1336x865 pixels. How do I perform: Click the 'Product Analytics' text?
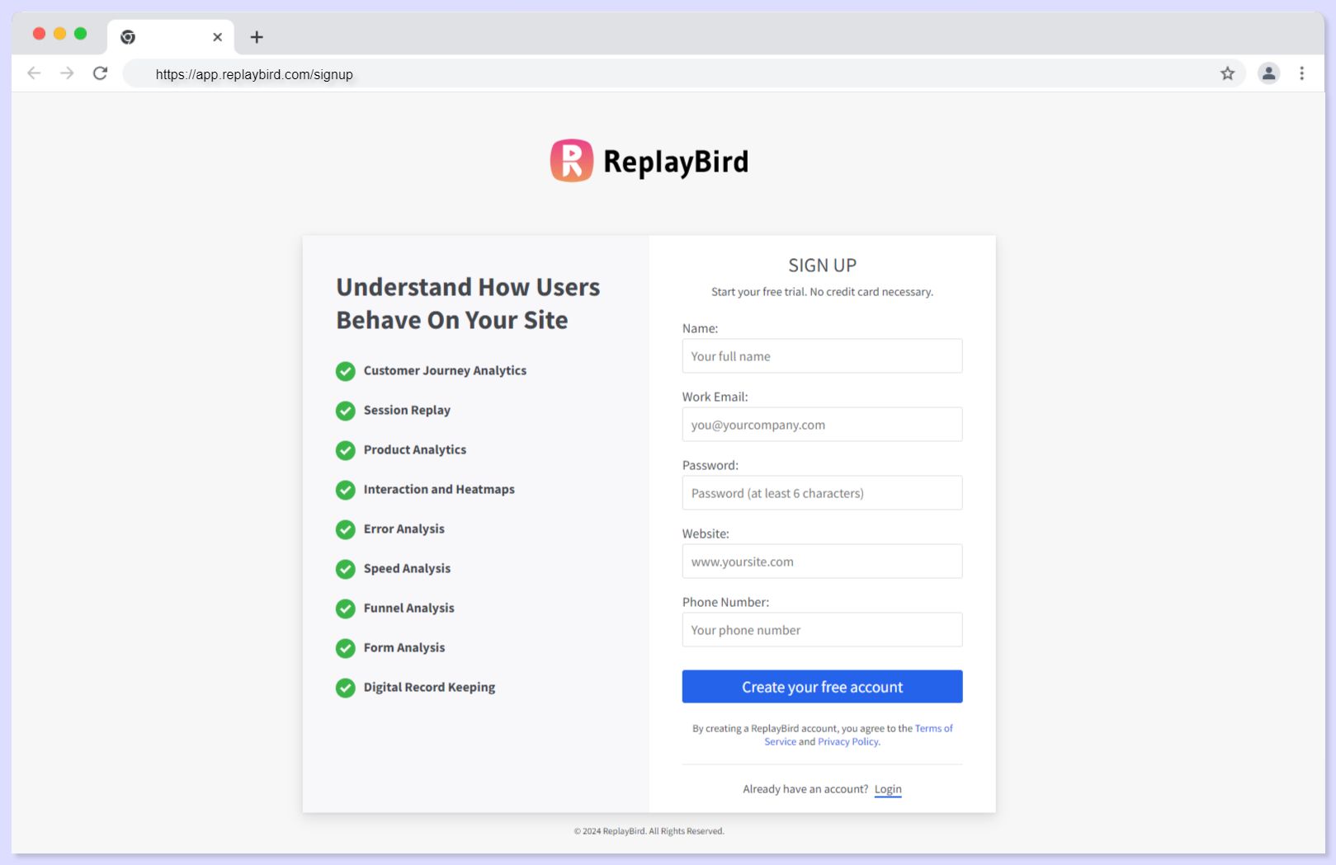point(415,450)
